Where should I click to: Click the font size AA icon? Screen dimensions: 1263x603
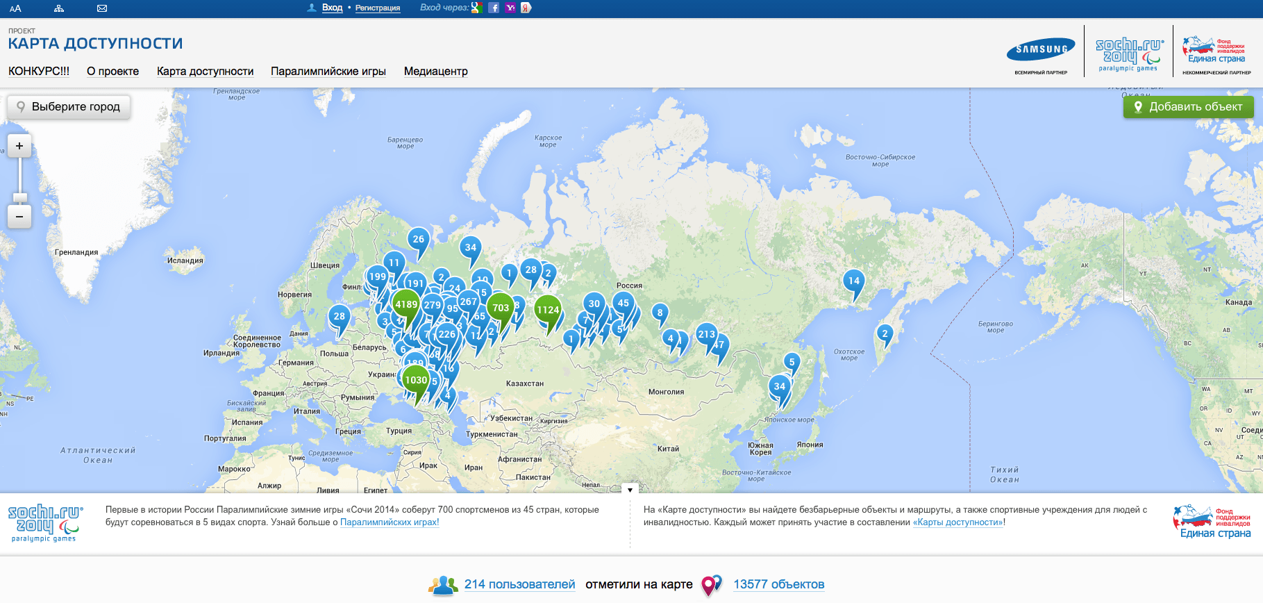click(15, 8)
